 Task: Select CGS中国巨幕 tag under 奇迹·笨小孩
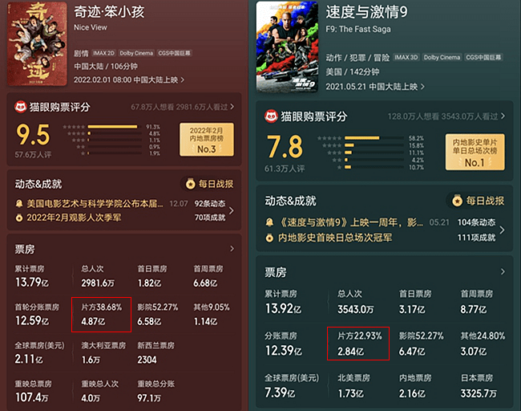174,53
